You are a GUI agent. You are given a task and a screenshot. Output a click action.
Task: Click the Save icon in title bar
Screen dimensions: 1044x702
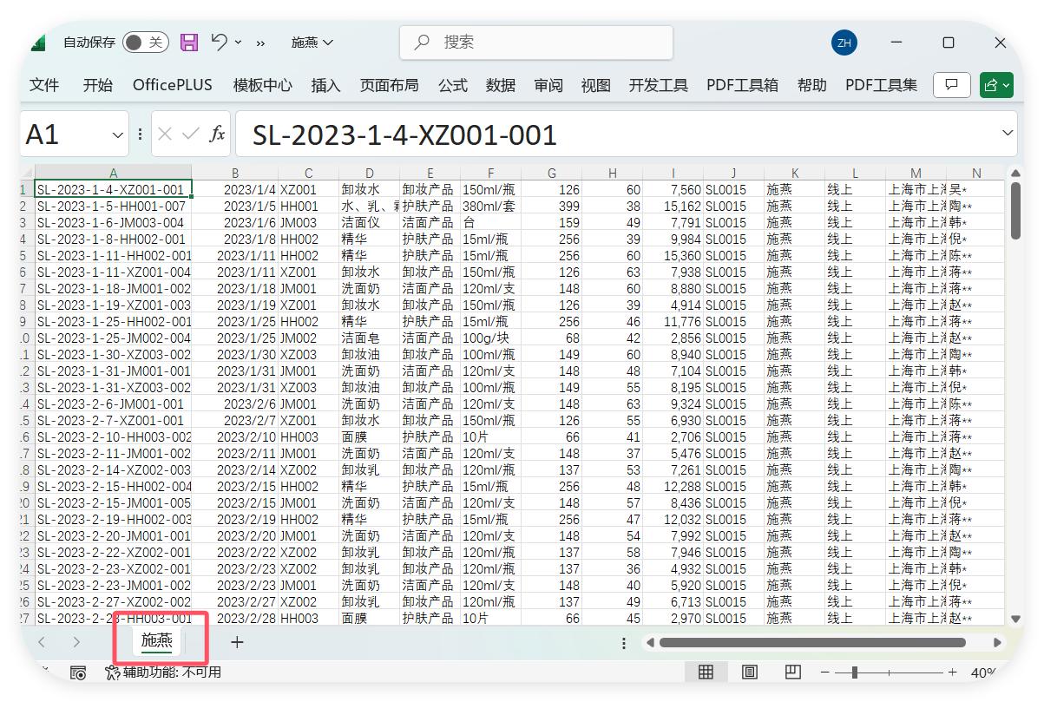(x=189, y=42)
